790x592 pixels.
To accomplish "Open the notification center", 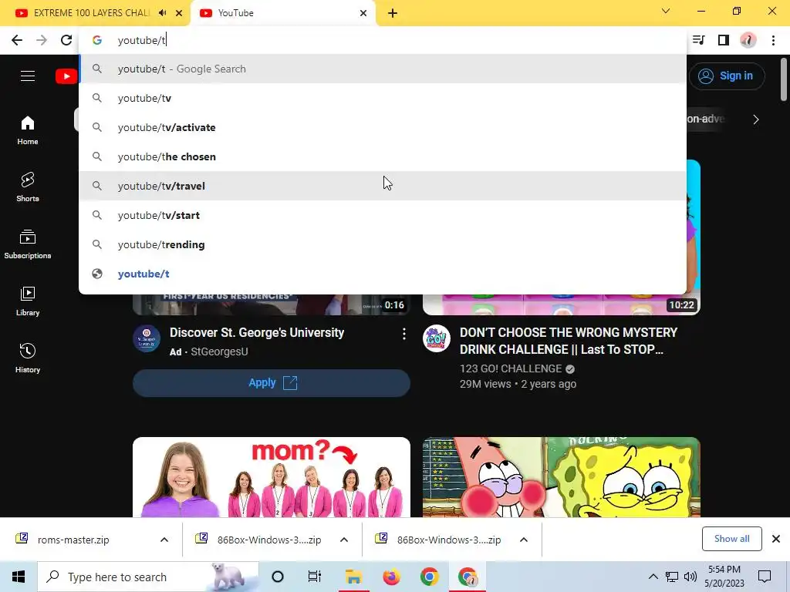I will (765, 577).
